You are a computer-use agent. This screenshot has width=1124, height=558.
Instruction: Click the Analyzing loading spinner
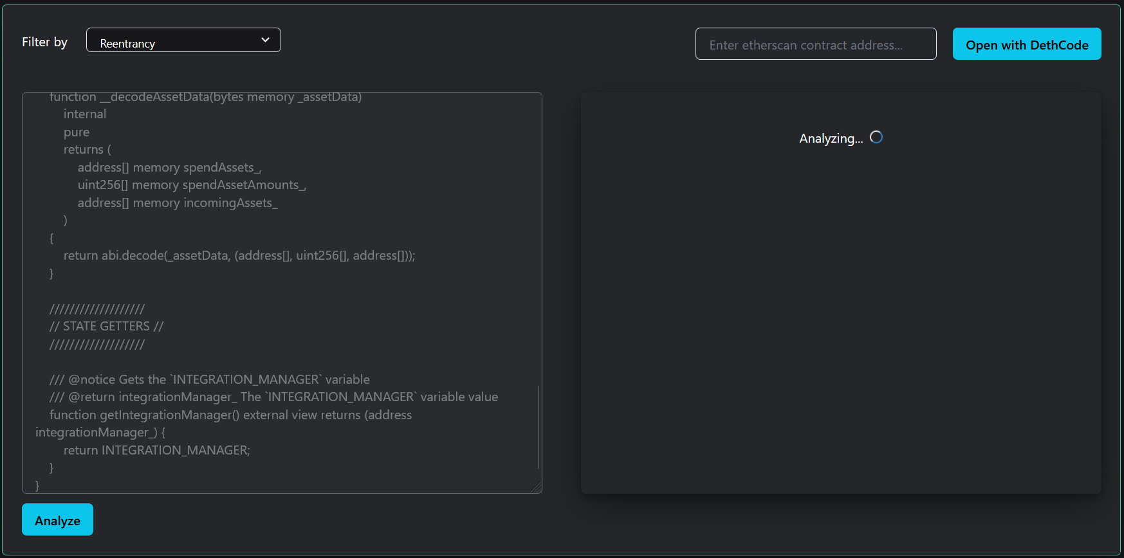tap(876, 137)
